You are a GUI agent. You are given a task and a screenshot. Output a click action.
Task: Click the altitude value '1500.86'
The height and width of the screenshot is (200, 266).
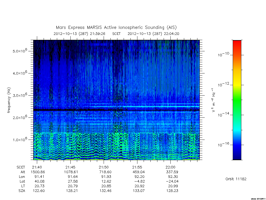point(38,172)
